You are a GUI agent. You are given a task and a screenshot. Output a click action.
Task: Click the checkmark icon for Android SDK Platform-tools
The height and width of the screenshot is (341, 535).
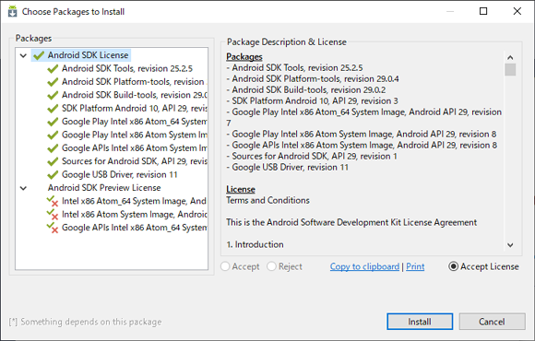click(53, 82)
